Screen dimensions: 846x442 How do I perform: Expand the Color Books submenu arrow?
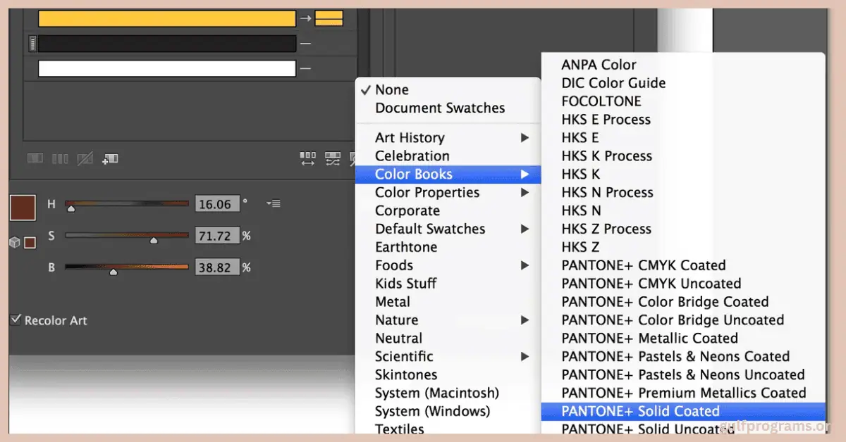(x=525, y=174)
